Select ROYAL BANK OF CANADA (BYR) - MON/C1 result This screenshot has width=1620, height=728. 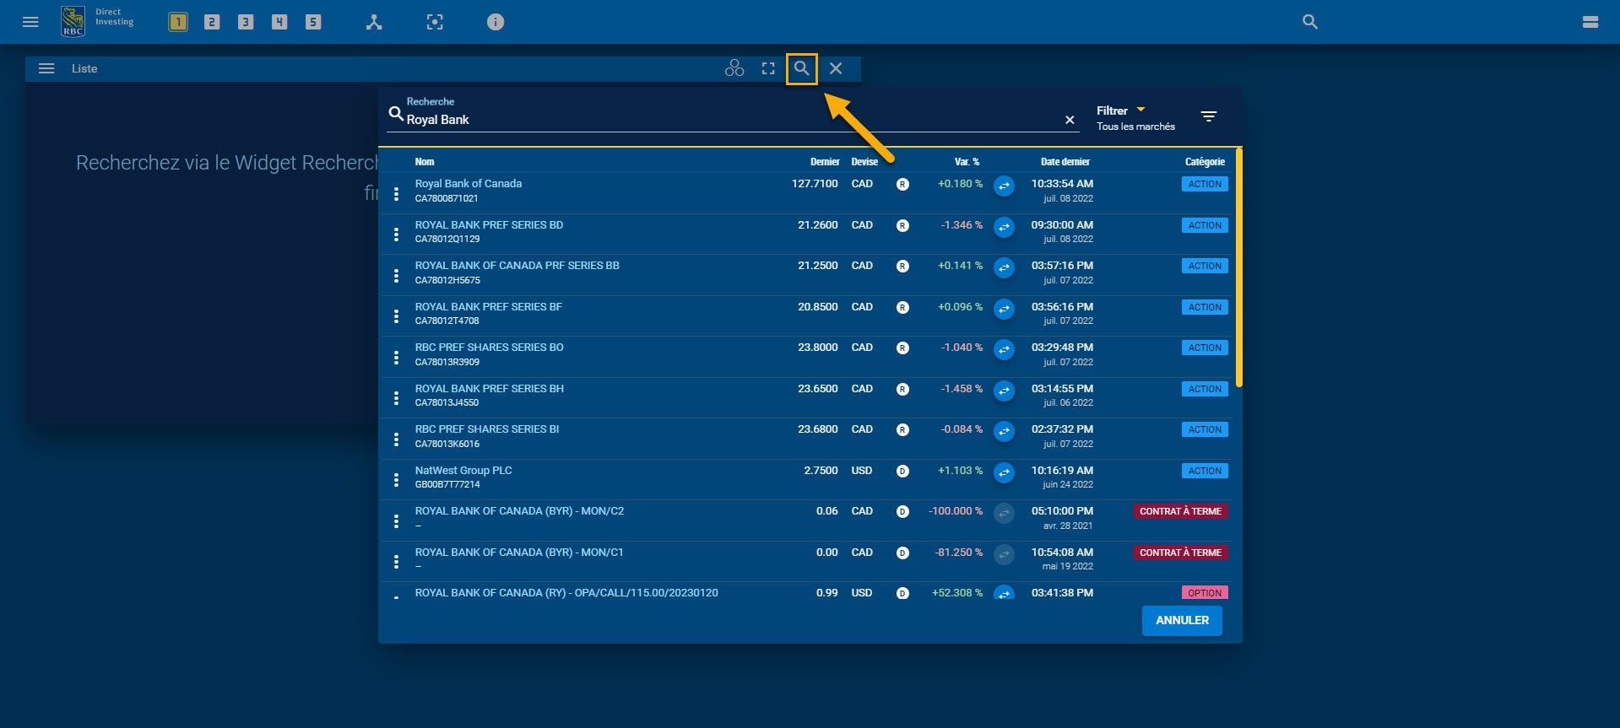[x=519, y=553]
